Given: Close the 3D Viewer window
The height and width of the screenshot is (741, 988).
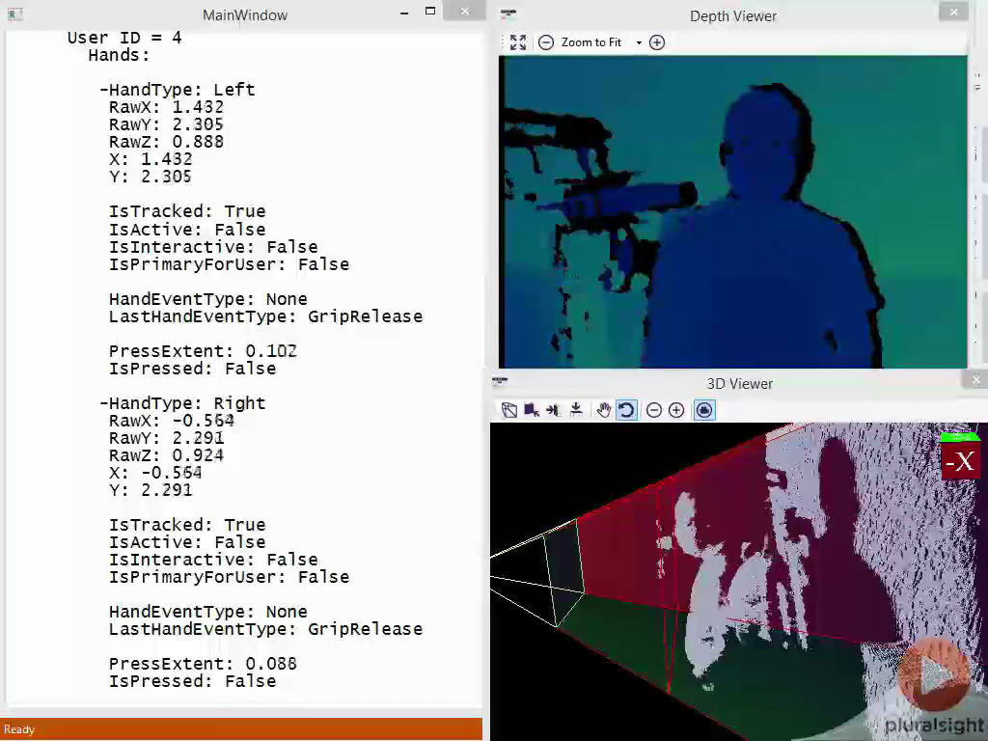Looking at the screenshot, I should pyautogui.click(x=975, y=379).
